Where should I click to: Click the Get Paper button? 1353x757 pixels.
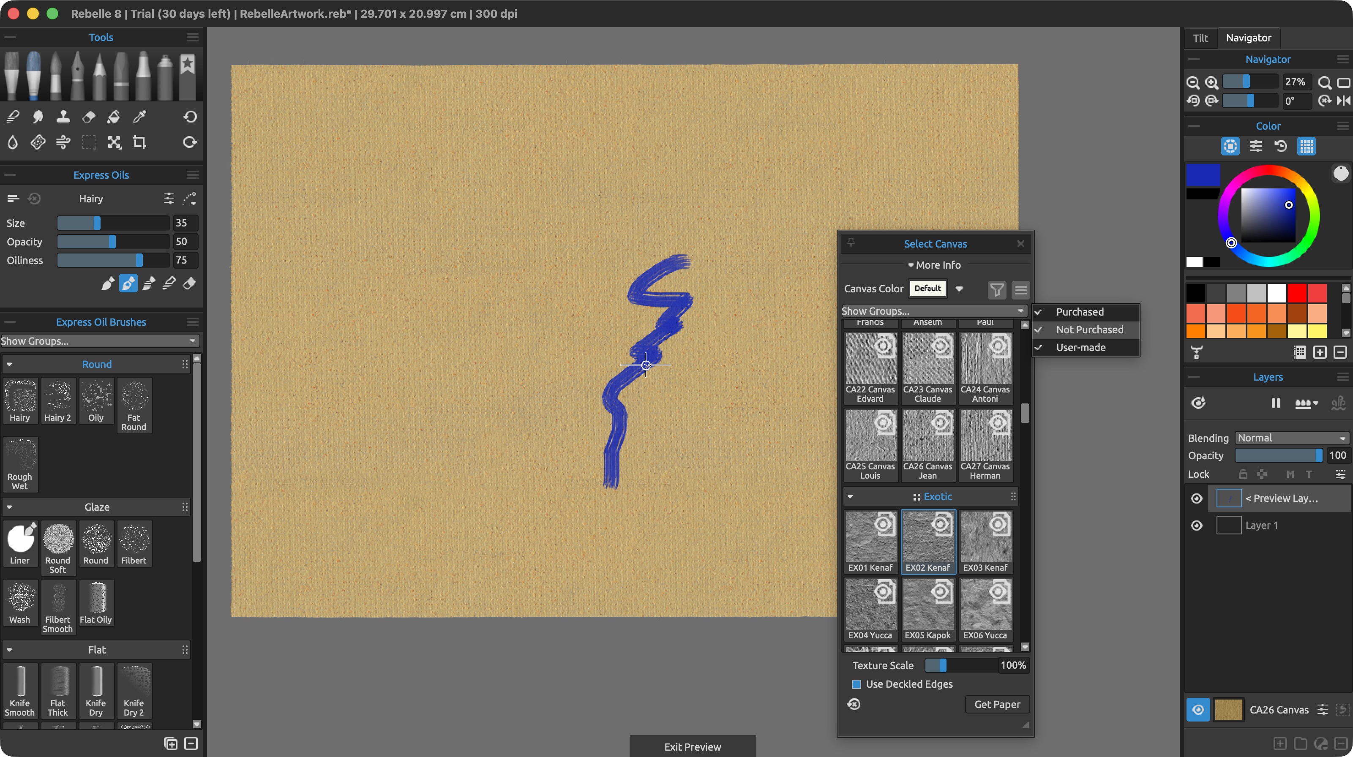997,705
